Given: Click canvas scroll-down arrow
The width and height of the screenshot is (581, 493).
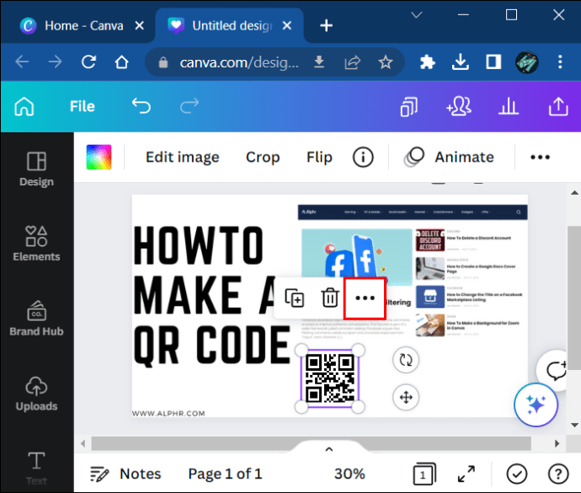Looking at the screenshot, I should (x=574, y=425).
